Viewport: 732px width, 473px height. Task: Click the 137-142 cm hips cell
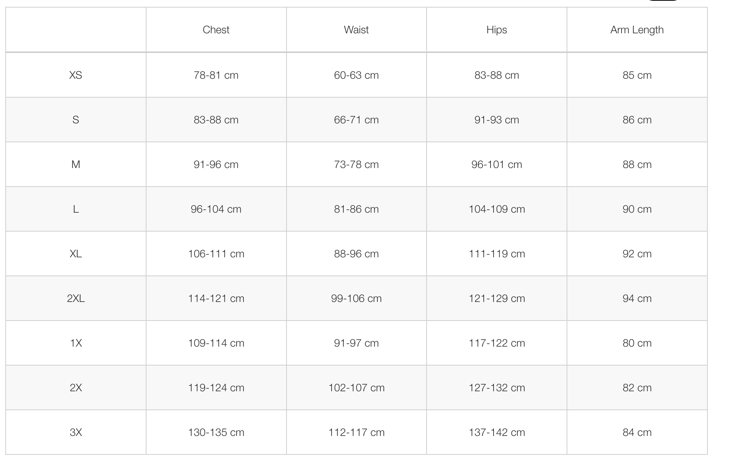point(497,433)
